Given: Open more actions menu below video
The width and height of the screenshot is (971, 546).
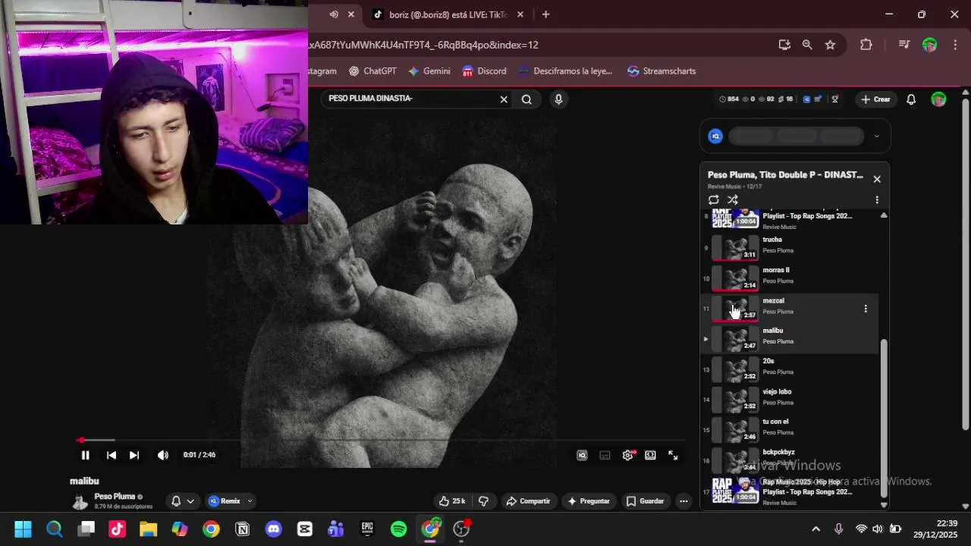Looking at the screenshot, I should click(683, 501).
